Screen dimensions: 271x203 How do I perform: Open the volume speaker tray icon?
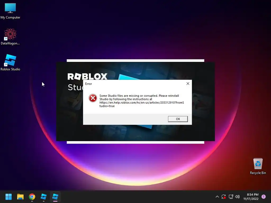click(237, 197)
